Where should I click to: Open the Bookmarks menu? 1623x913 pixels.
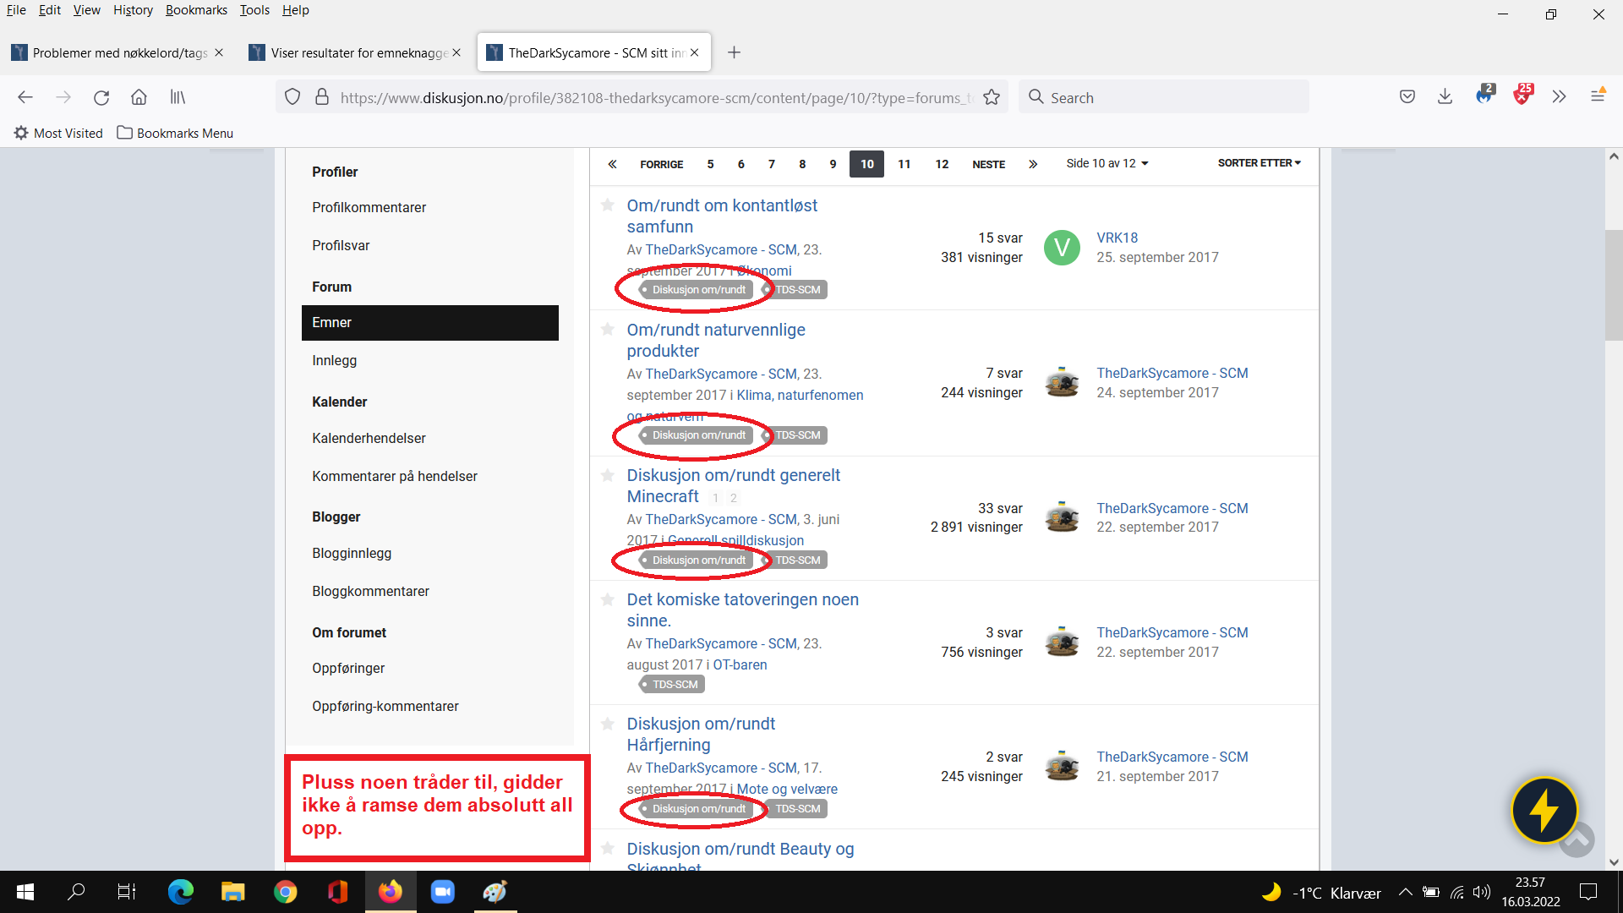point(196,10)
